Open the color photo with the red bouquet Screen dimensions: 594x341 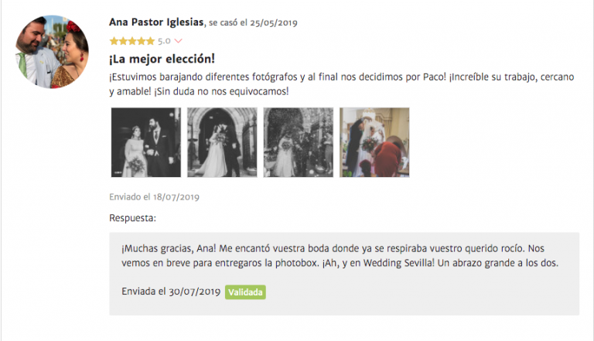click(x=374, y=142)
